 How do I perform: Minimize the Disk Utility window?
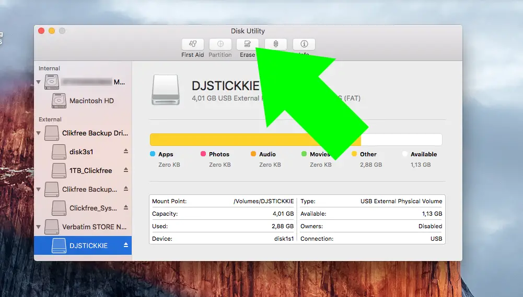[x=52, y=31]
